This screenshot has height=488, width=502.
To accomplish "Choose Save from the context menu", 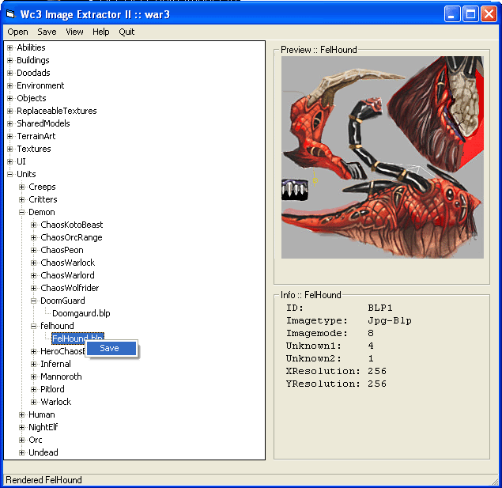I will (x=111, y=348).
